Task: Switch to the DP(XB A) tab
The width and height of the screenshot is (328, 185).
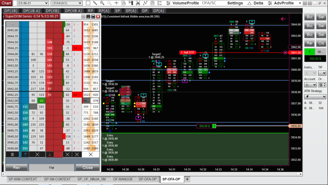Action: pyautogui.click(x=73, y=11)
